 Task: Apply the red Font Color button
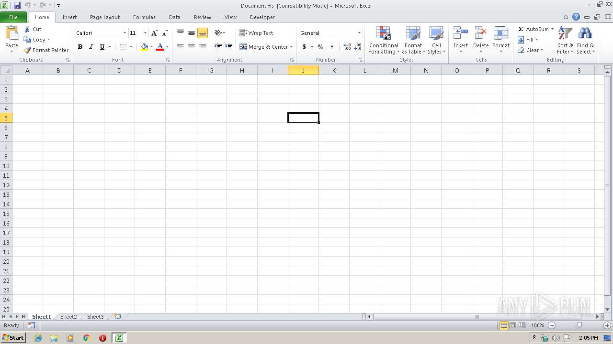160,47
